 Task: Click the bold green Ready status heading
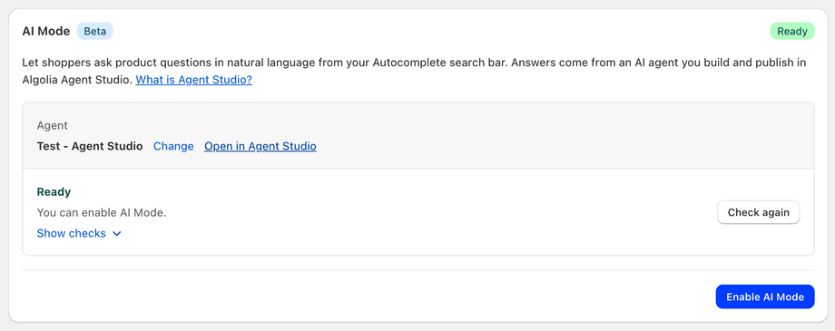(x=54, y=192)
